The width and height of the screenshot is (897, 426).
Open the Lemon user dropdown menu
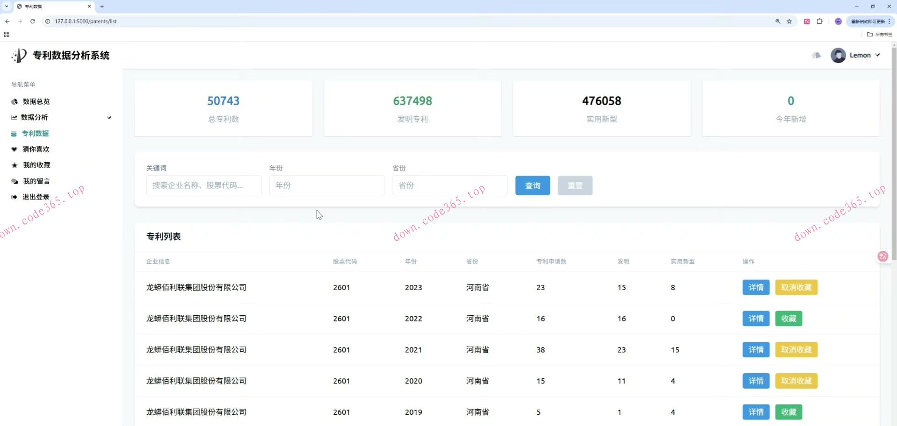coord(856,55)
